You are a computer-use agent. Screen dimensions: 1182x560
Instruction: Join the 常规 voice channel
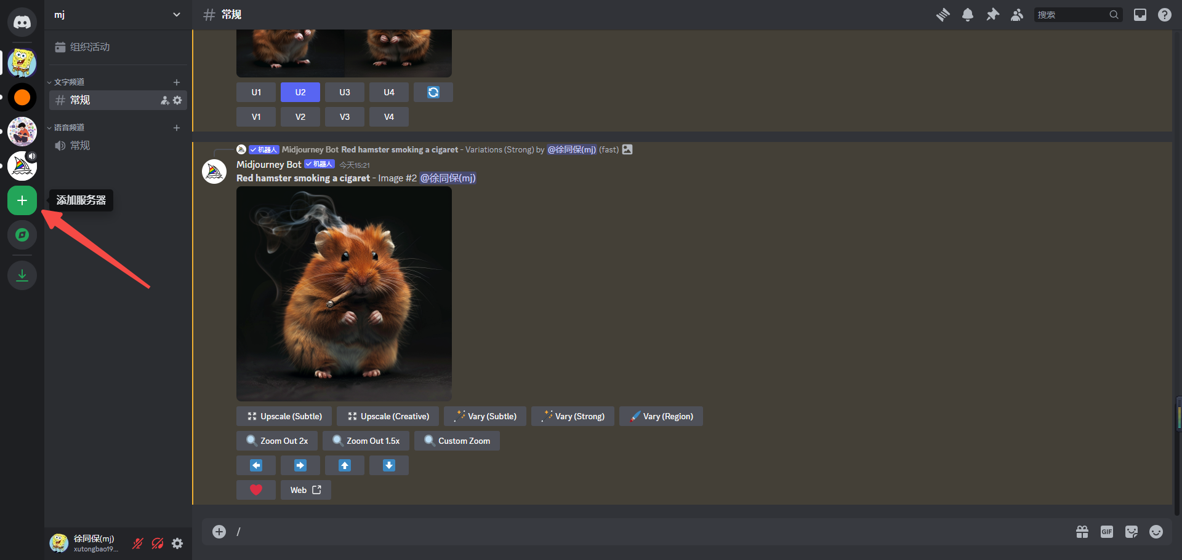[x=118, y=145]
